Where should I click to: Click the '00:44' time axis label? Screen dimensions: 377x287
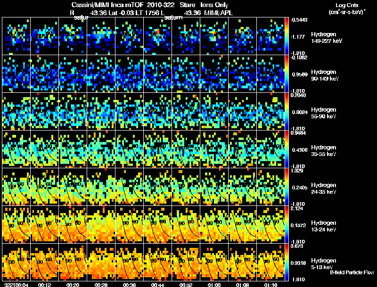[158, 285]
